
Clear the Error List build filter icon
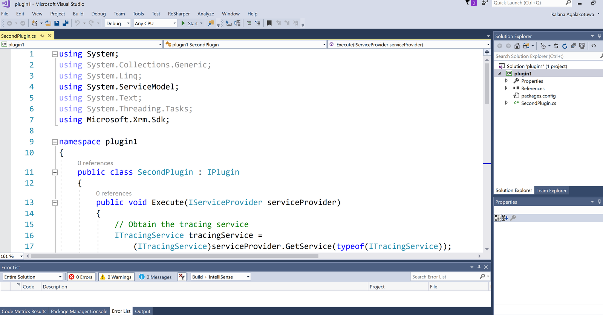click(182, 277)
